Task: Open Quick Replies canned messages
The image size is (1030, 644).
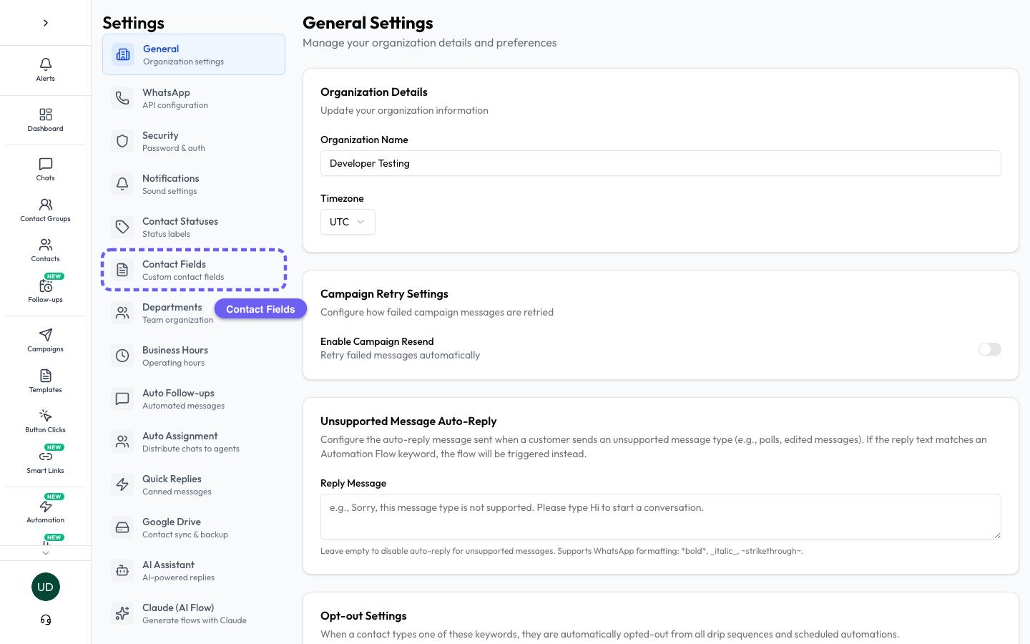Action: pos(194,484)
